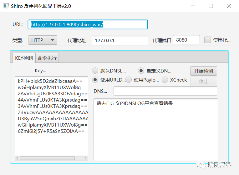Select key 6ZmI6I2j5Y+R5aSn5ZOlAA==
The width and height of the screenshot is (239, 175).
click(x=52, y=131)
